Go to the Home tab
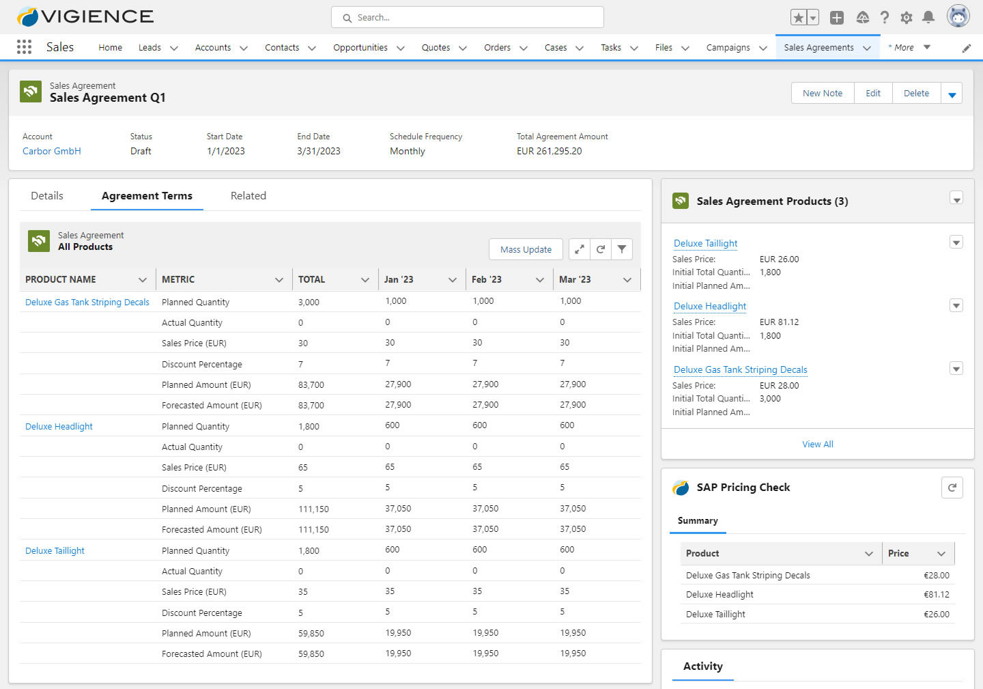The width and height of the screenshot is (983, 689). pyautogui.click(x=111, y=48)
